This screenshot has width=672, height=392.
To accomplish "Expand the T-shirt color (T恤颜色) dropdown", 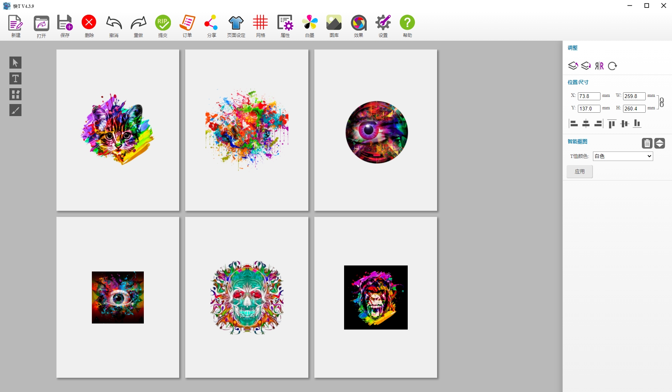I will pyautogui.click(x=623, y=156).
